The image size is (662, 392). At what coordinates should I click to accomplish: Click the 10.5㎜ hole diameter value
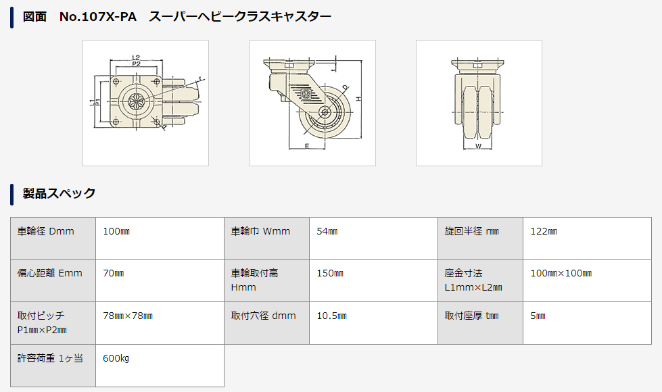[332, 316]
